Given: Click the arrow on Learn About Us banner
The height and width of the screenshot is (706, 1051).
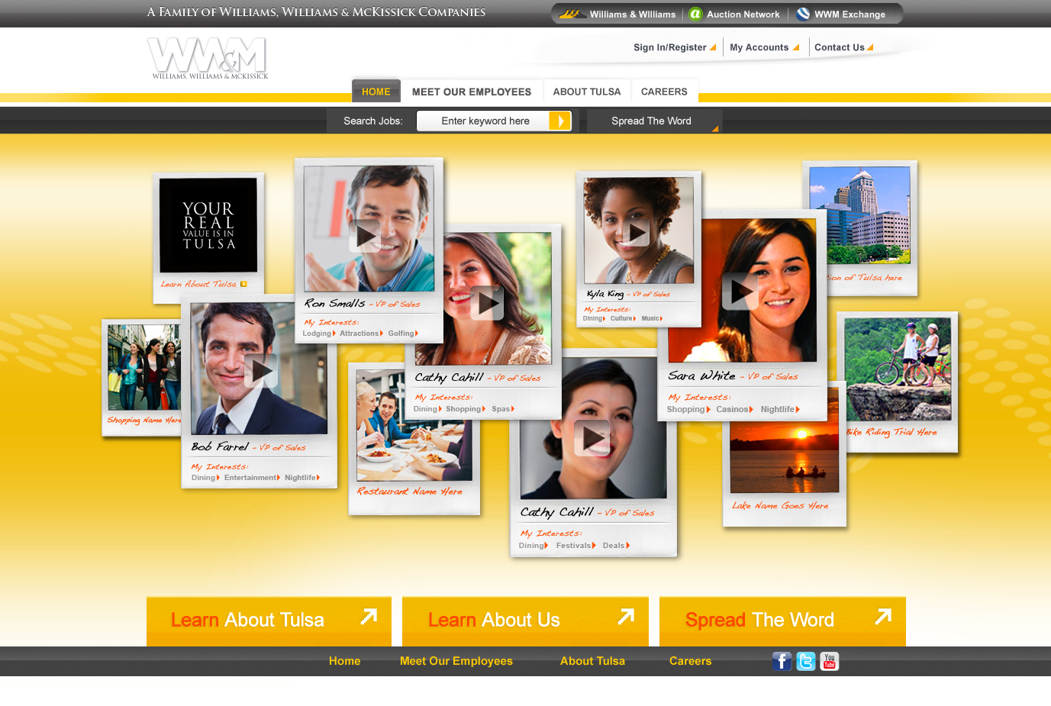Looking at the screenshot, I should coord(626,616).
